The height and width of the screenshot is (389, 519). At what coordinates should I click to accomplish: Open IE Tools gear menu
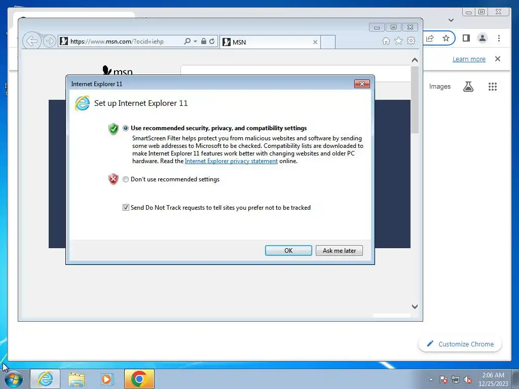click(x=411, y=41)
